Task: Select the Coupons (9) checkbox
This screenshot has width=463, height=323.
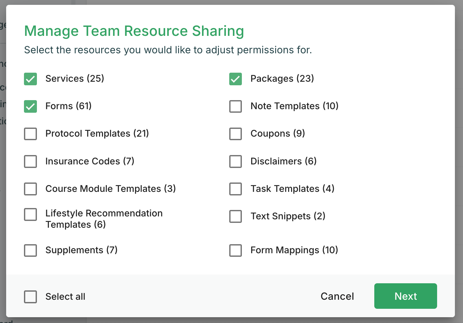Action: click(235, 134)
